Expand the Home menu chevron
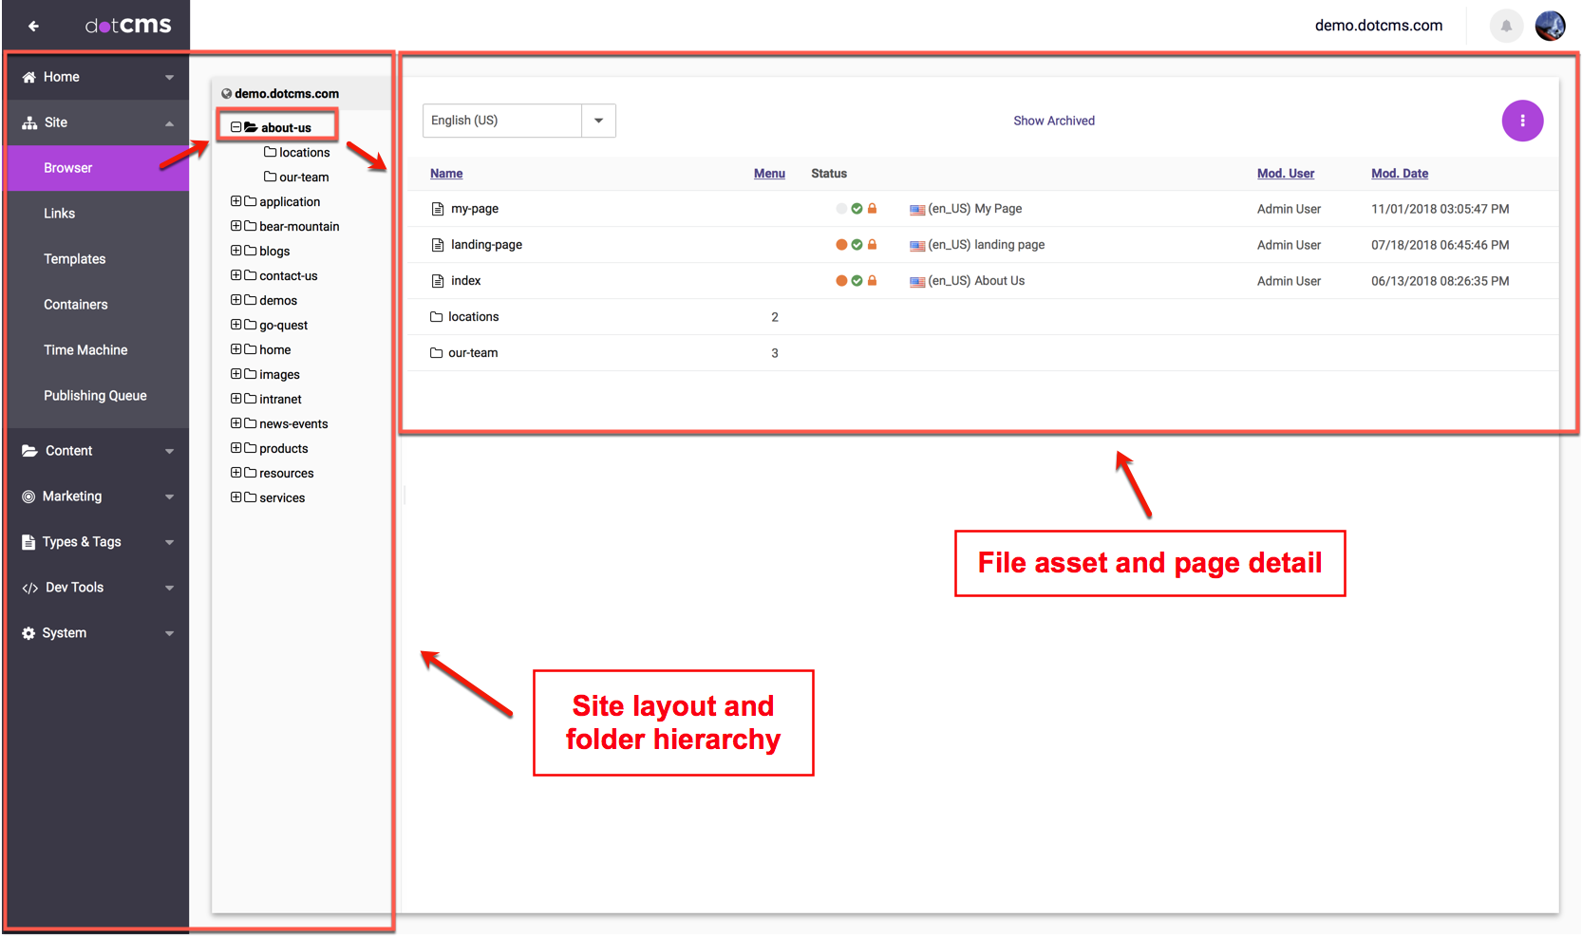1582x937 pixels. click(x=169, y=78)
